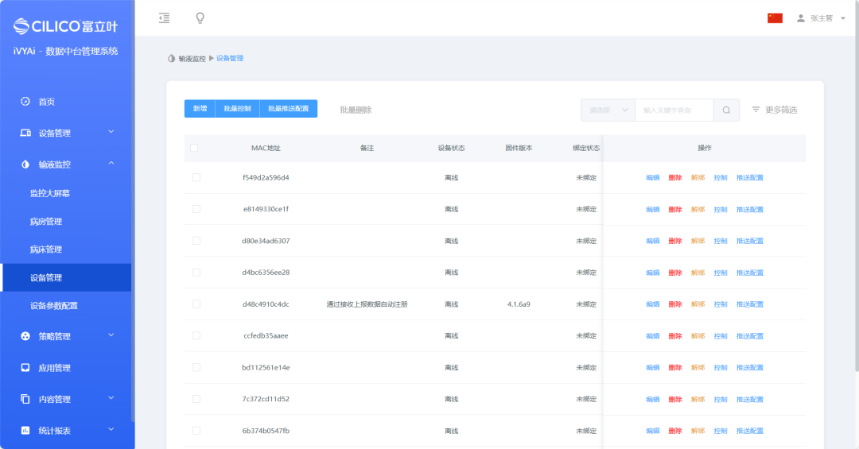The height and width of the screenshot is (449, 859).
Task: Click the 首页 home icon in sidebar
Action: (25, 102)
